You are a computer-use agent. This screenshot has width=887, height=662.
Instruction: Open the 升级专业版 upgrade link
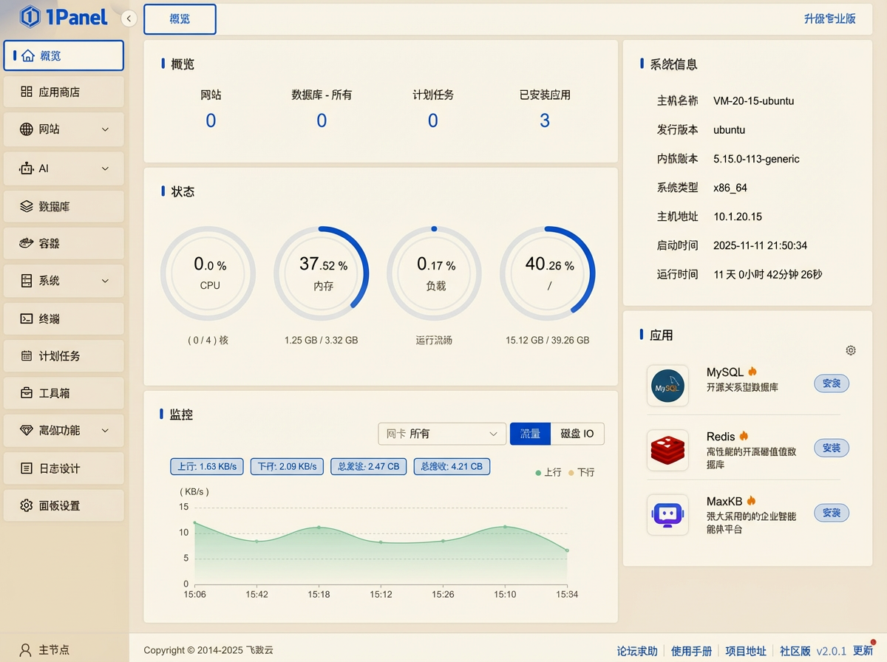[829, 19]
